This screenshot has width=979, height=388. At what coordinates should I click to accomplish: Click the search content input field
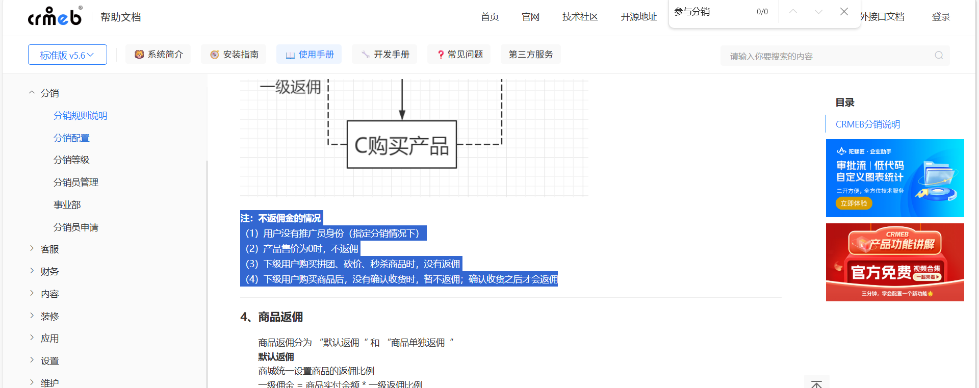point(826,56)
